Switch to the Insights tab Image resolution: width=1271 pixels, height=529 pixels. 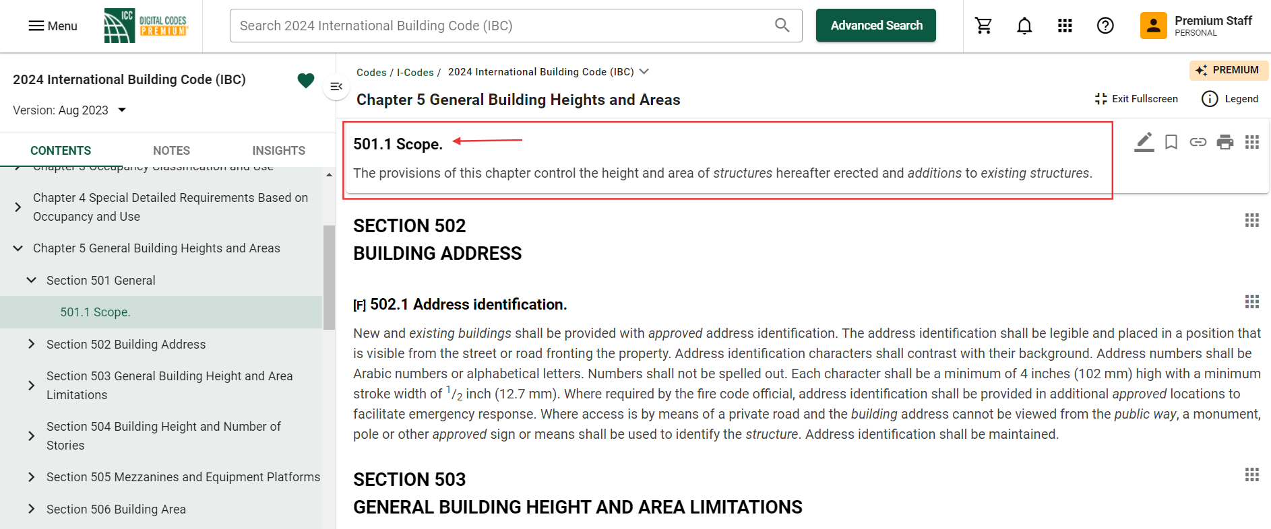[x=278, y=151]
